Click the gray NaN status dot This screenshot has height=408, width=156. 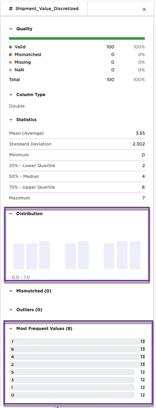[10, 70]
